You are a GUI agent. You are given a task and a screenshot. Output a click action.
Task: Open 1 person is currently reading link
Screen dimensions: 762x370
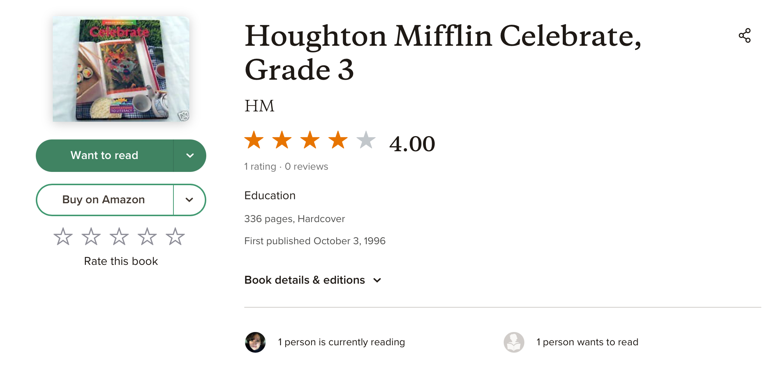click(x=341, y=342)
